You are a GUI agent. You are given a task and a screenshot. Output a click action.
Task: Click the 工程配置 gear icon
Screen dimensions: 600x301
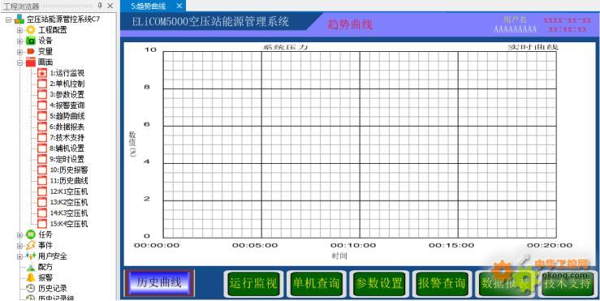[x=31, y=30]
